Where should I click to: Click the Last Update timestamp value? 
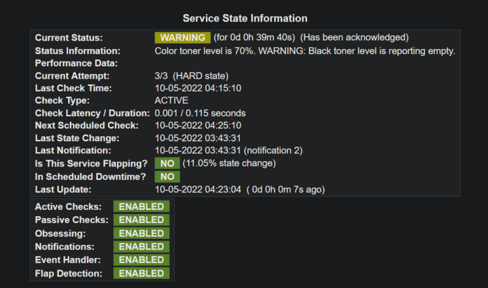click(198, 189)
